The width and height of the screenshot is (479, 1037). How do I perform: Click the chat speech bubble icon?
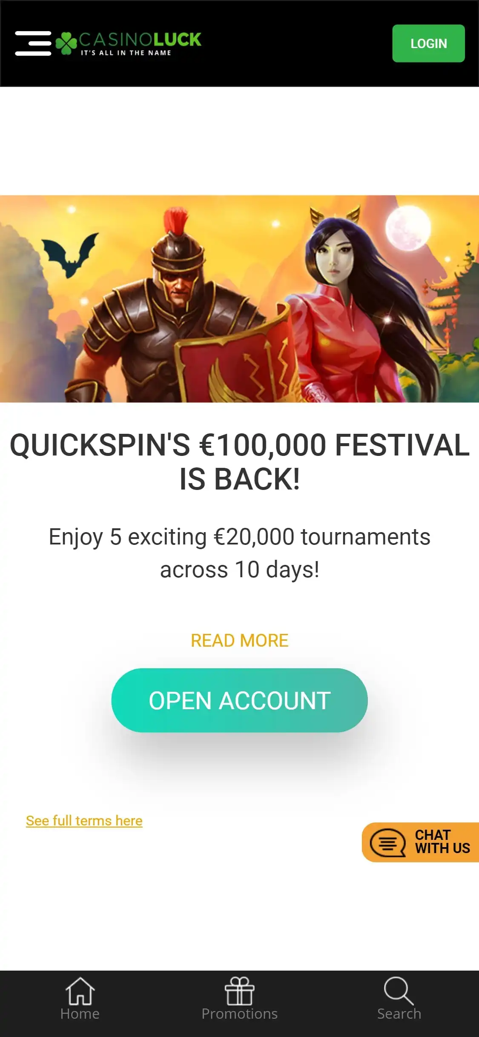click(387, 842)
